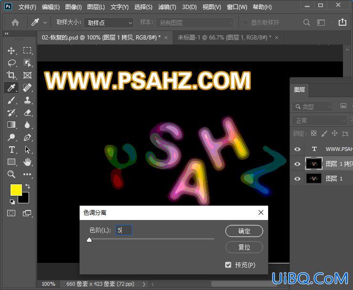Open the Sample Size dropdown
This screenshot has width=353, height=290.
coord(109,23)
